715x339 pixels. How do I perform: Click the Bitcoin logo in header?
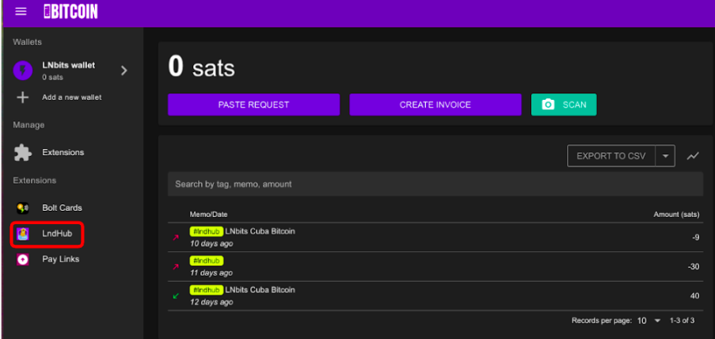70,11
